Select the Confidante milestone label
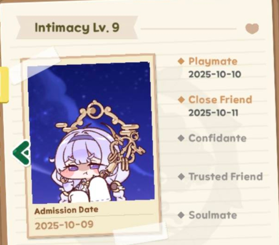 coord(217,138)
